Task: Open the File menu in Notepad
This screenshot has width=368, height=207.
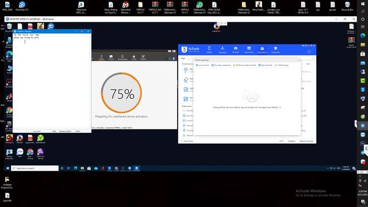Action: (15, 34)
